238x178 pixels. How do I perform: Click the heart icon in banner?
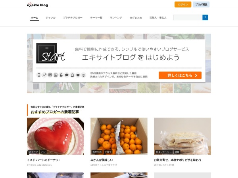point(78,75)
